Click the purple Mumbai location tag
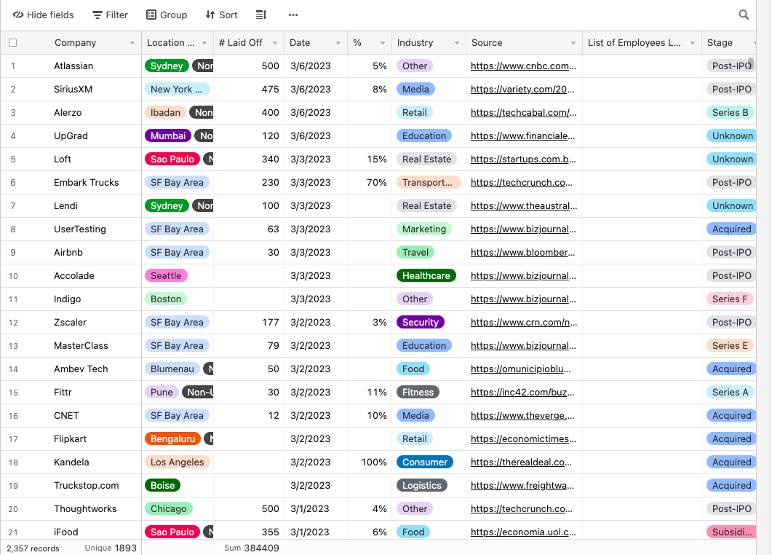The width and height of the screenshot is (772, 555). coord(168,136)
